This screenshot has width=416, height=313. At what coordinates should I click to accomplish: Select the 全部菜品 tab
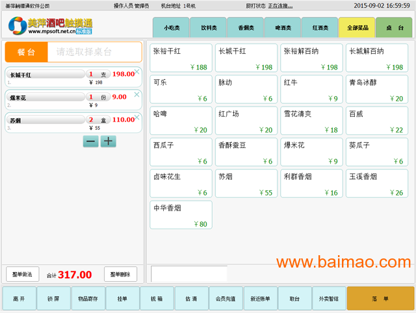point(357,28)
